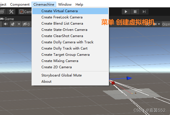Toggle the Center pivot mode button

(25, 12)
